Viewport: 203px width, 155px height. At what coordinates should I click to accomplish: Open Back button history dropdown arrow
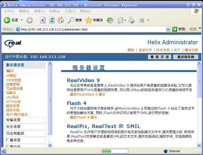tap(22, 20)
